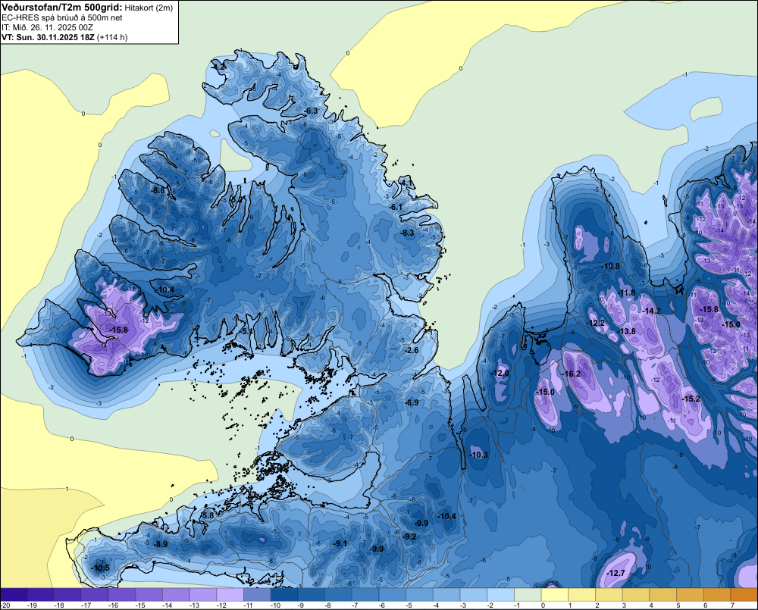Click the -10.3 temperature label

pyautogui.click(x=479, y=455)
